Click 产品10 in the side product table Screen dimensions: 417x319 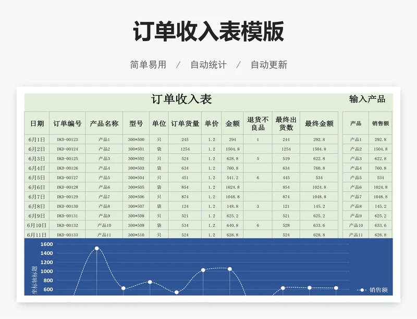(356, 225)
